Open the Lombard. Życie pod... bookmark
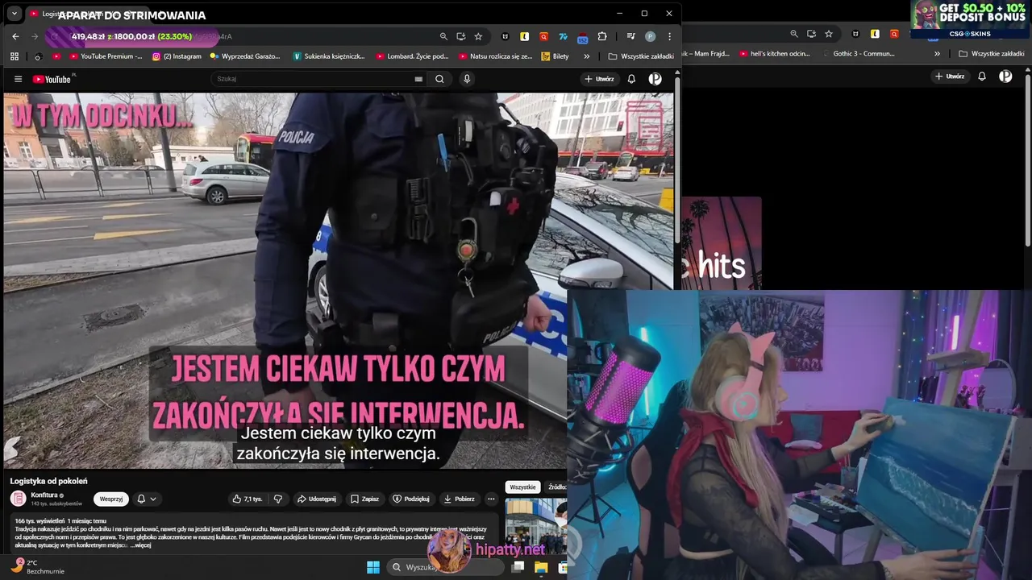This screenshot has height=580, width=1032. 412,56
